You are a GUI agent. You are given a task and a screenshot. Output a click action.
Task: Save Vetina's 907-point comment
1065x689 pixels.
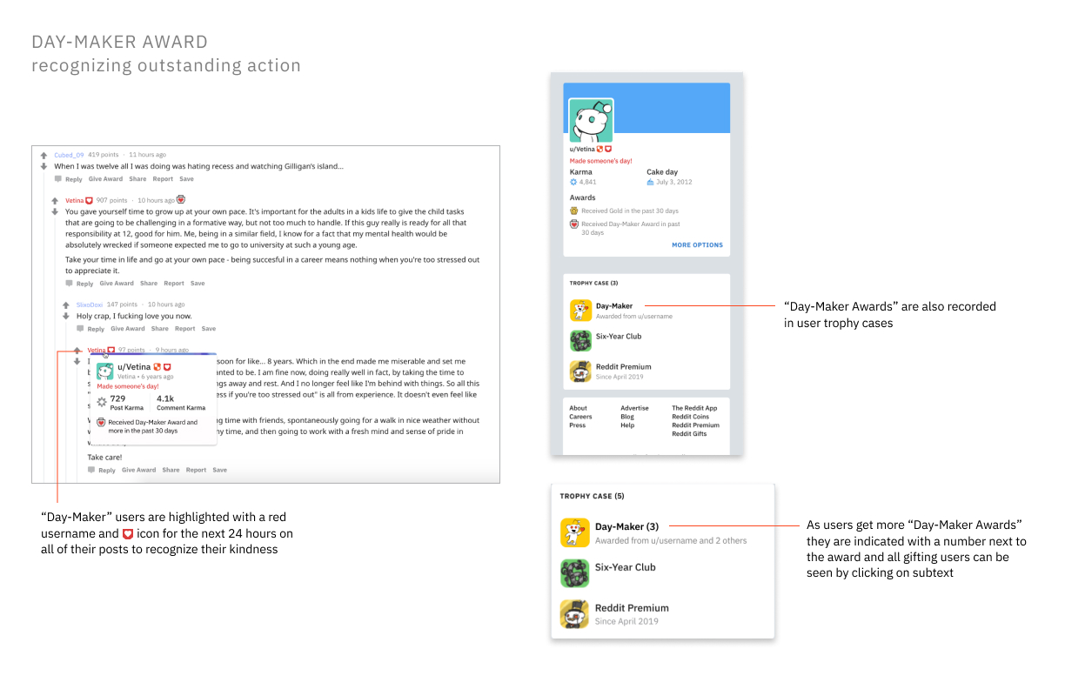click(198, 284)
